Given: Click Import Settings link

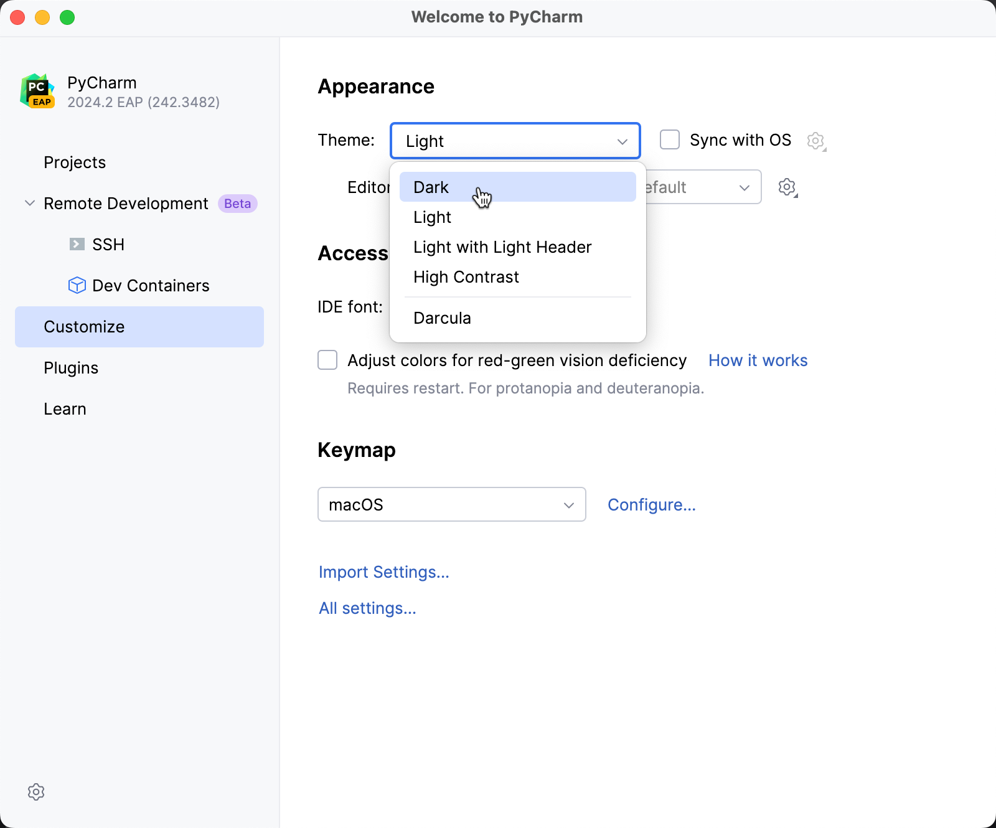Looking at the screenshot, I should pos(383,572).
